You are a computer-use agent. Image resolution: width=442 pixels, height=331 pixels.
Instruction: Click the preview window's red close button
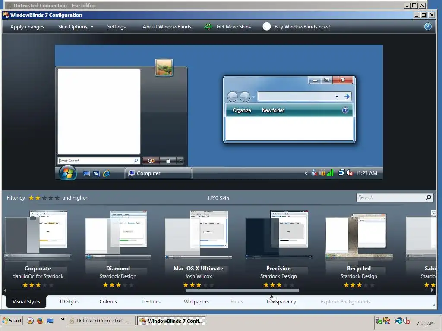[x=343, y=80]
